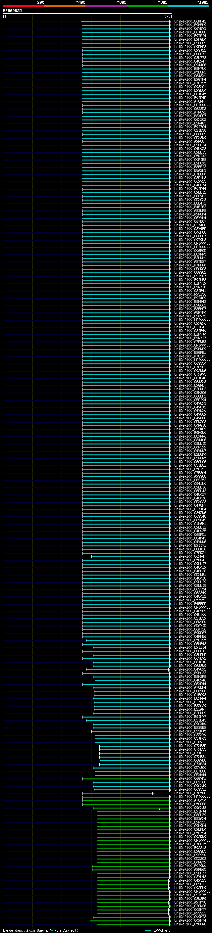The height and width of the screenshot is (933, 212).
Task: Click the purple ~60% legend segment
Action: (x=106, y=6)
